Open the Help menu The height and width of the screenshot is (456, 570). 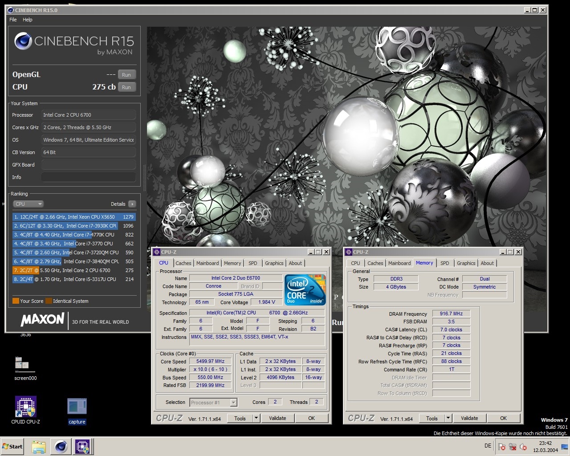point(28,20)
